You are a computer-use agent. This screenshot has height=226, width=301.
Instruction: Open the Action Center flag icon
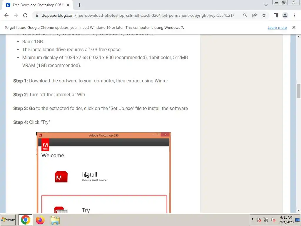(x=259, y=220)
